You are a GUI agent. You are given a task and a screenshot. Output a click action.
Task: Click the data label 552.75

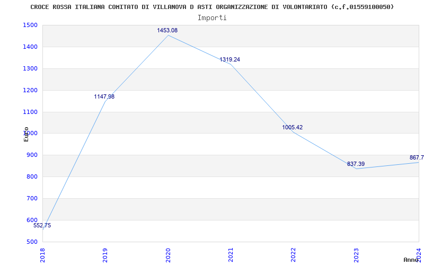[42, 226]
